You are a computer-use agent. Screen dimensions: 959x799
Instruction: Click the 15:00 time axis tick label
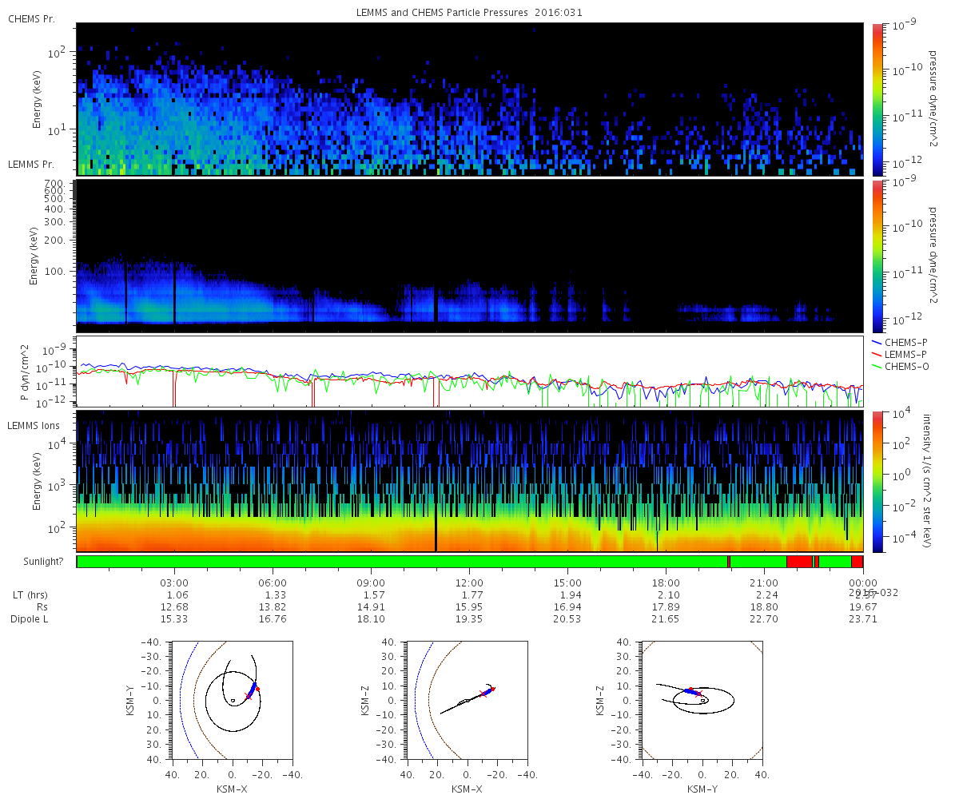click(567, 583)
